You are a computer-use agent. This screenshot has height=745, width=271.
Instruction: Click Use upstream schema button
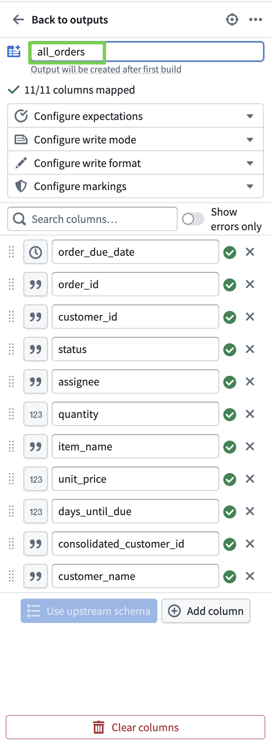point(89,611)
